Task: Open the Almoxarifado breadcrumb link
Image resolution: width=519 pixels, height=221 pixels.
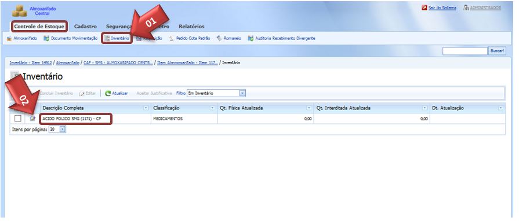Action: 67,62
